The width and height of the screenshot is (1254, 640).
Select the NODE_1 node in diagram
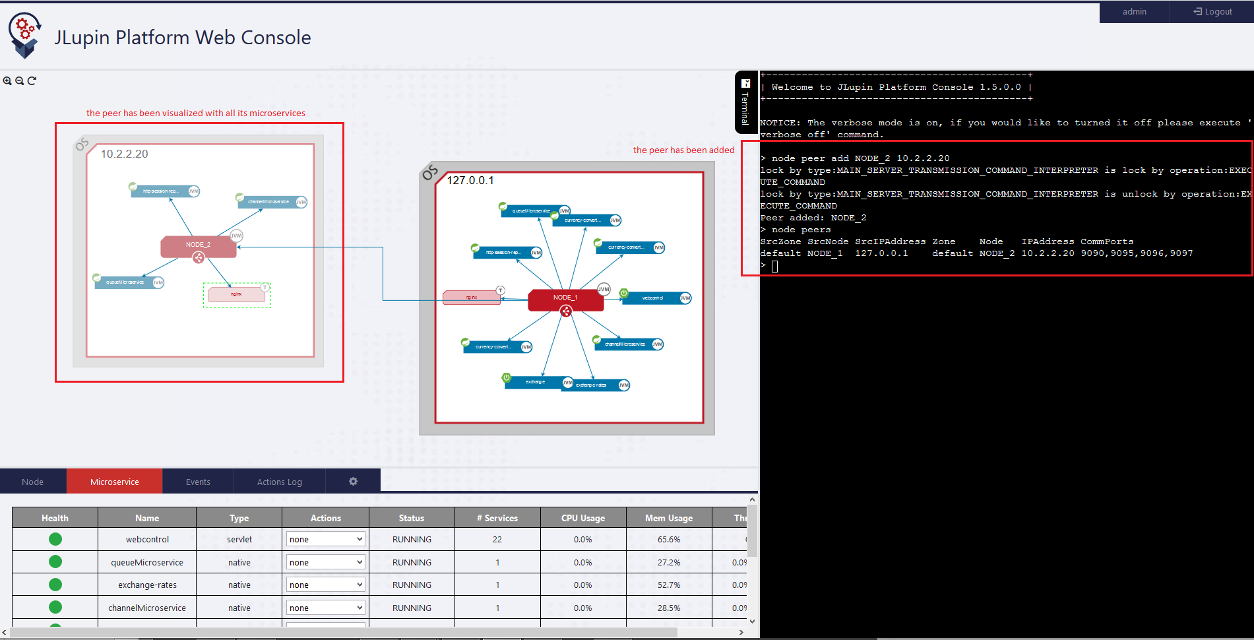pyautogui.click(x=565, y=298)
